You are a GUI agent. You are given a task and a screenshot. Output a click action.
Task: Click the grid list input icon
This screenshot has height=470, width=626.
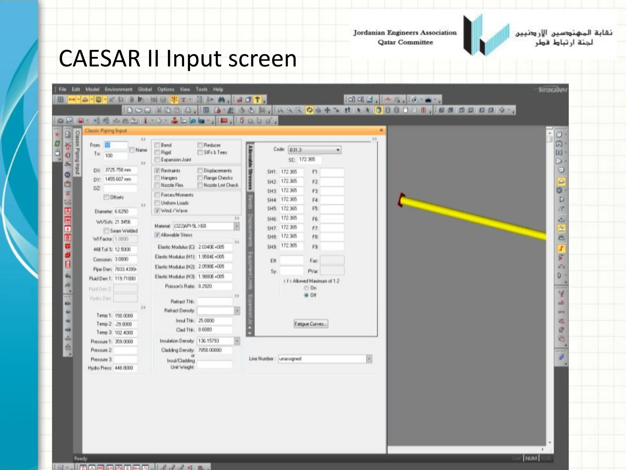pos(206,110)
